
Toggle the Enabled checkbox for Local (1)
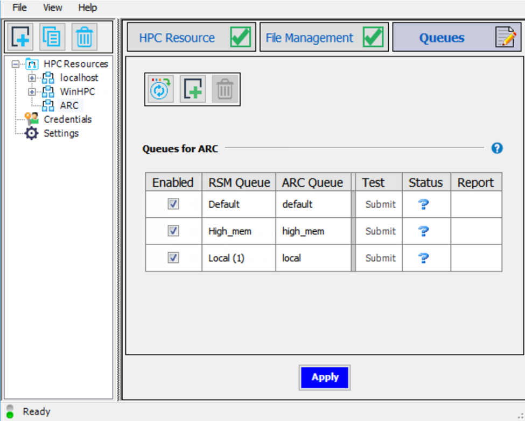(x=173, y=258)
